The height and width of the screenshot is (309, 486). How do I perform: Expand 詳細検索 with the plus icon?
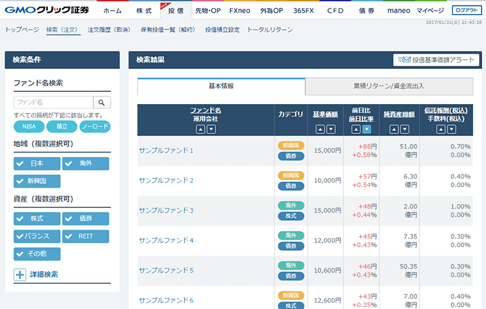(x=20, y=275)
